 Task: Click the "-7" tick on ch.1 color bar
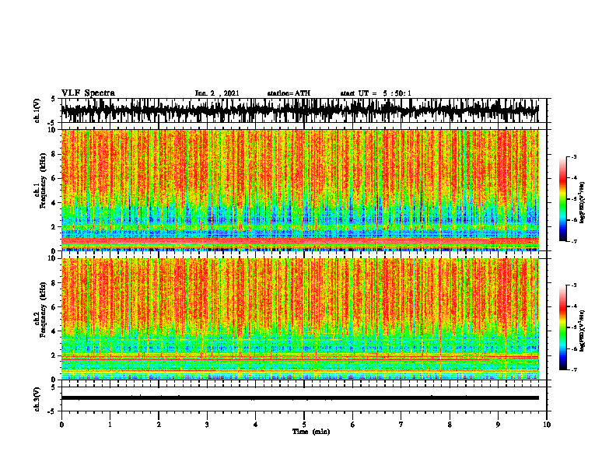coord(573,241)
